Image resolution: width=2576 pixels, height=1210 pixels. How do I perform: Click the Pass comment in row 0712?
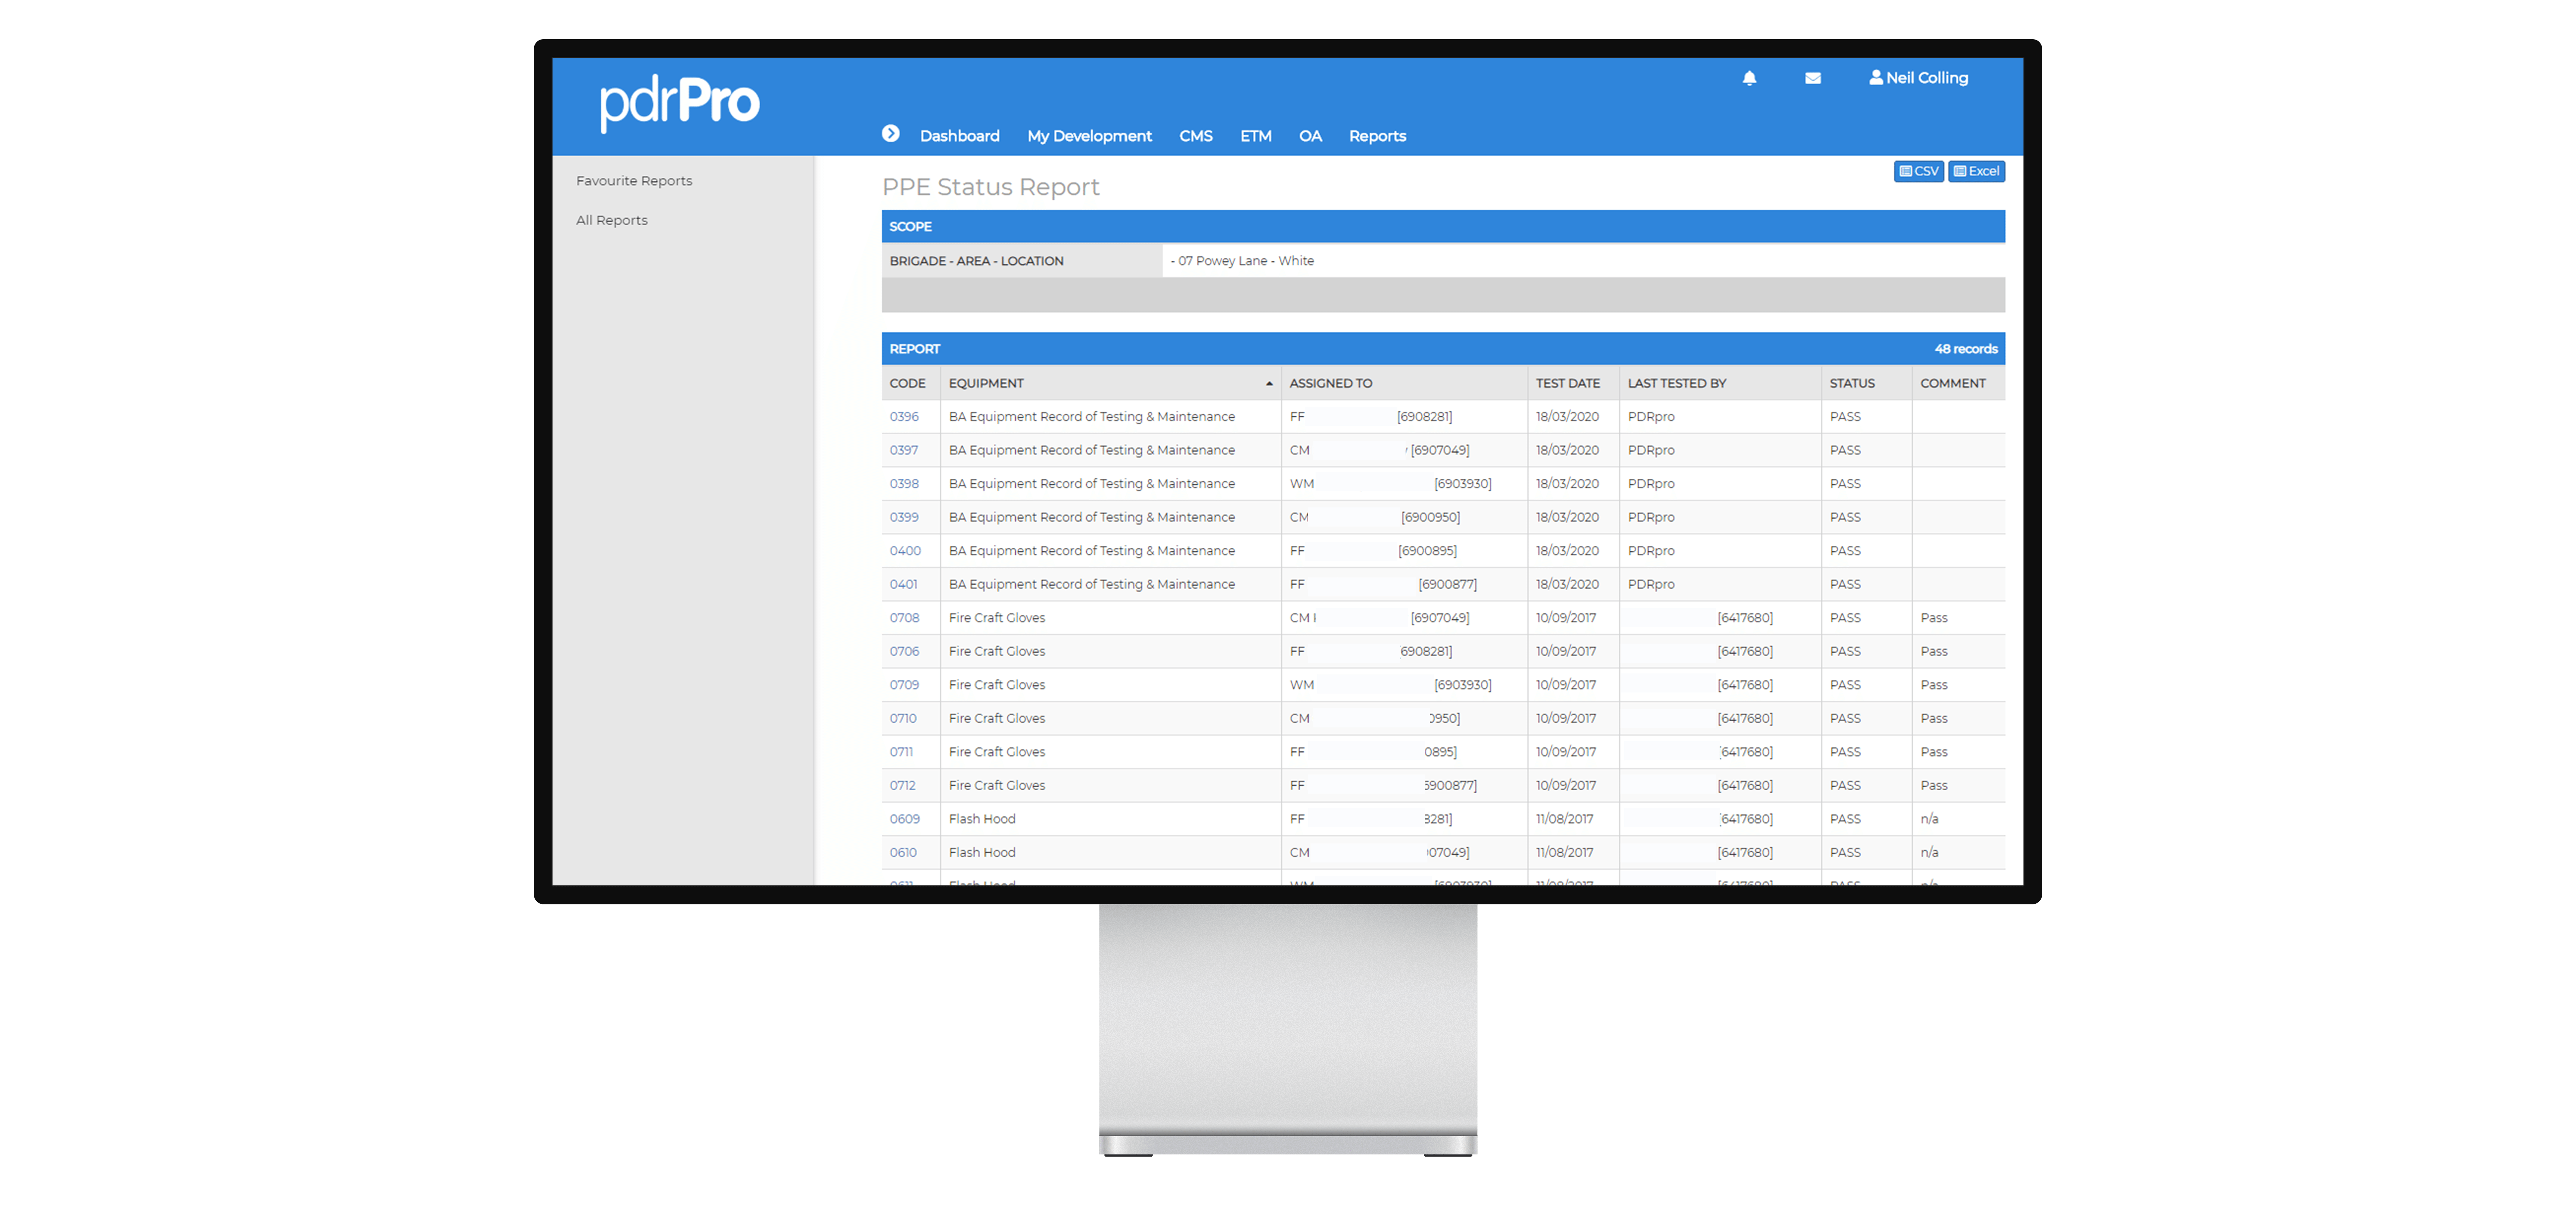coord(1933,785)
